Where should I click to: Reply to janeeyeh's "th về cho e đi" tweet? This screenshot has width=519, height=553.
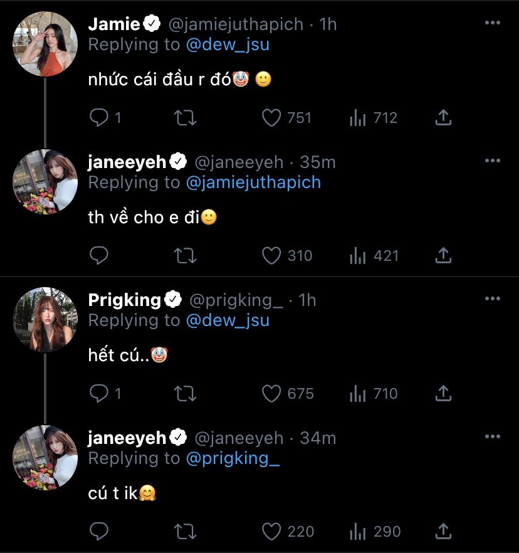tap(100, 256)
